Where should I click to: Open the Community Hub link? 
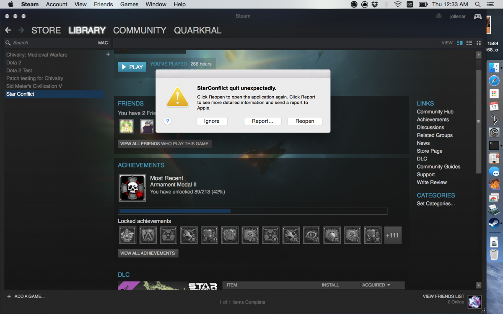(x=435, y=112)
